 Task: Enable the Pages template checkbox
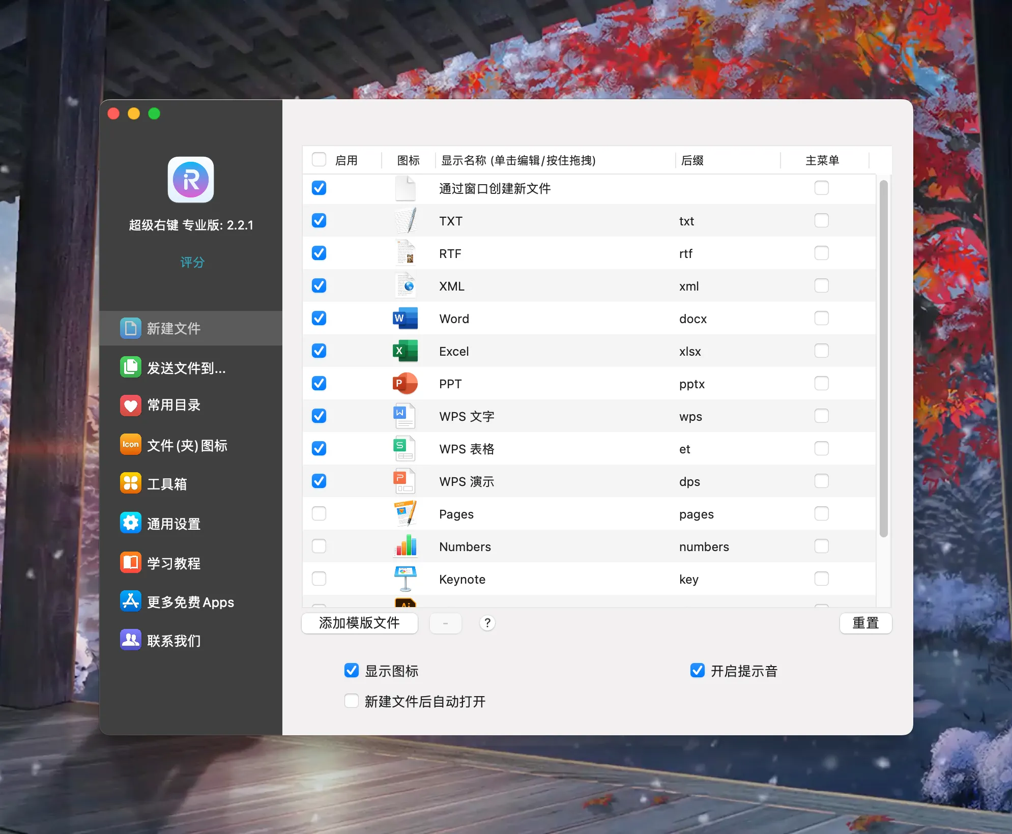[x=319, y=513]
